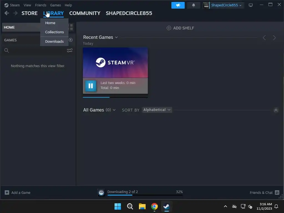Viewport: 284px width, 213px height.
Task: Show hidden system tray icons
Action: click(x=225, y=206)
